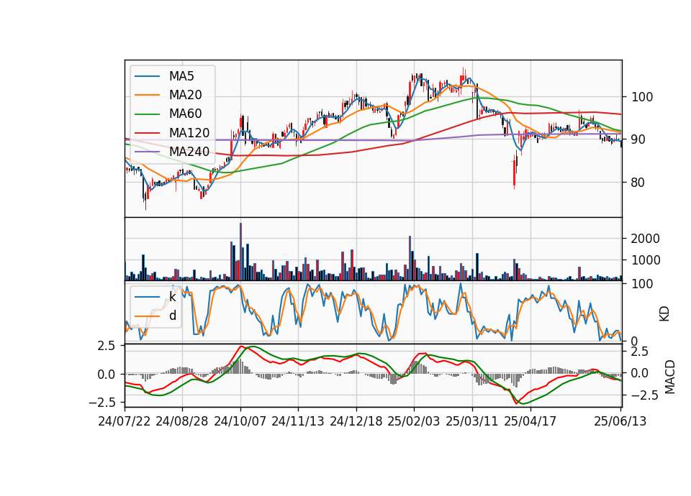Click the 80 price axis label
This screenshot has height=496, width=691.
(x=638, y=182)
